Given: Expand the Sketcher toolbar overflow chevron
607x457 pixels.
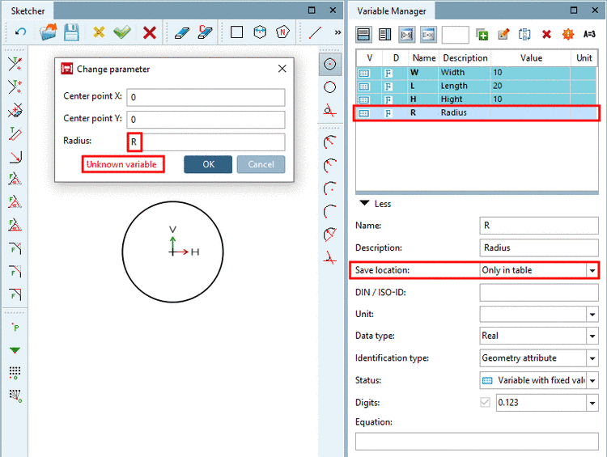Looking at the screenshot, I should pyautogui.click(x=338, y=32).
